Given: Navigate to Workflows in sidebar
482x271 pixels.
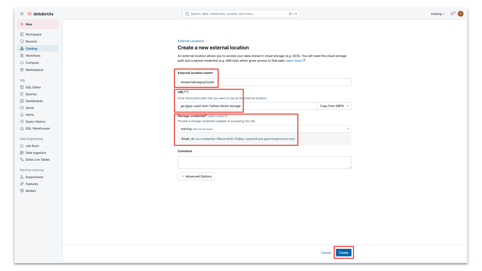Looking at the screenshot, I should pyautogui.click(x=33, y=56).
